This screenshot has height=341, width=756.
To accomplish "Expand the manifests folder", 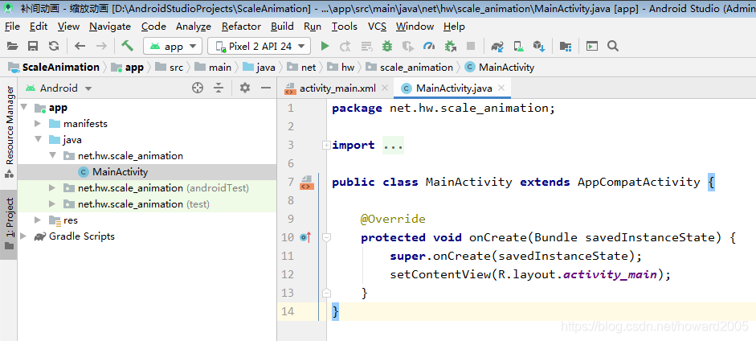I will click(38, 124).
